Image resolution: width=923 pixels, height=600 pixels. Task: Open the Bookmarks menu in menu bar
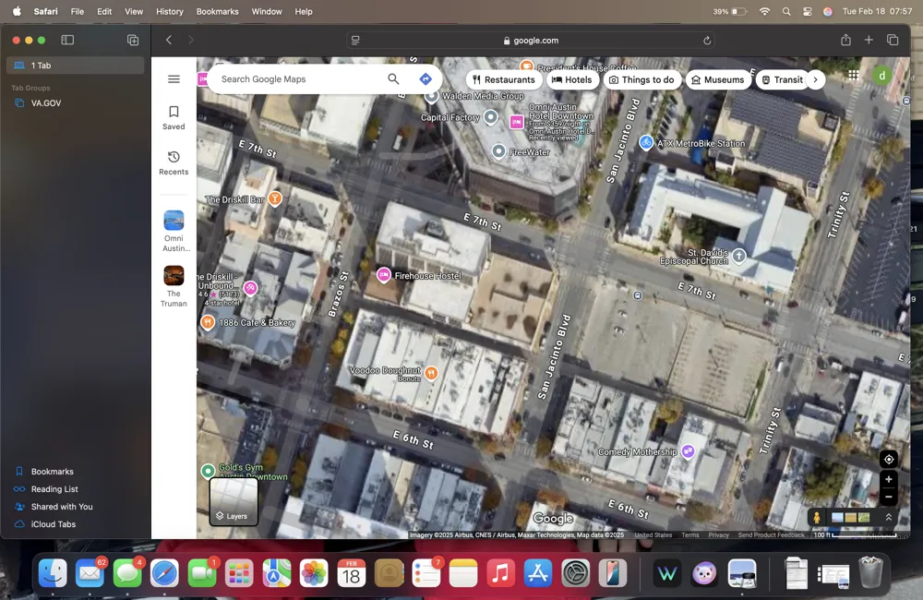tap(217, 12)
